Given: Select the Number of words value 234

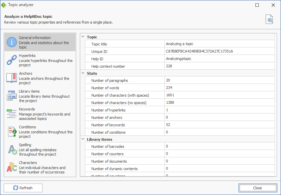Looking at the screenshot, I should click(x=169, y=88).
